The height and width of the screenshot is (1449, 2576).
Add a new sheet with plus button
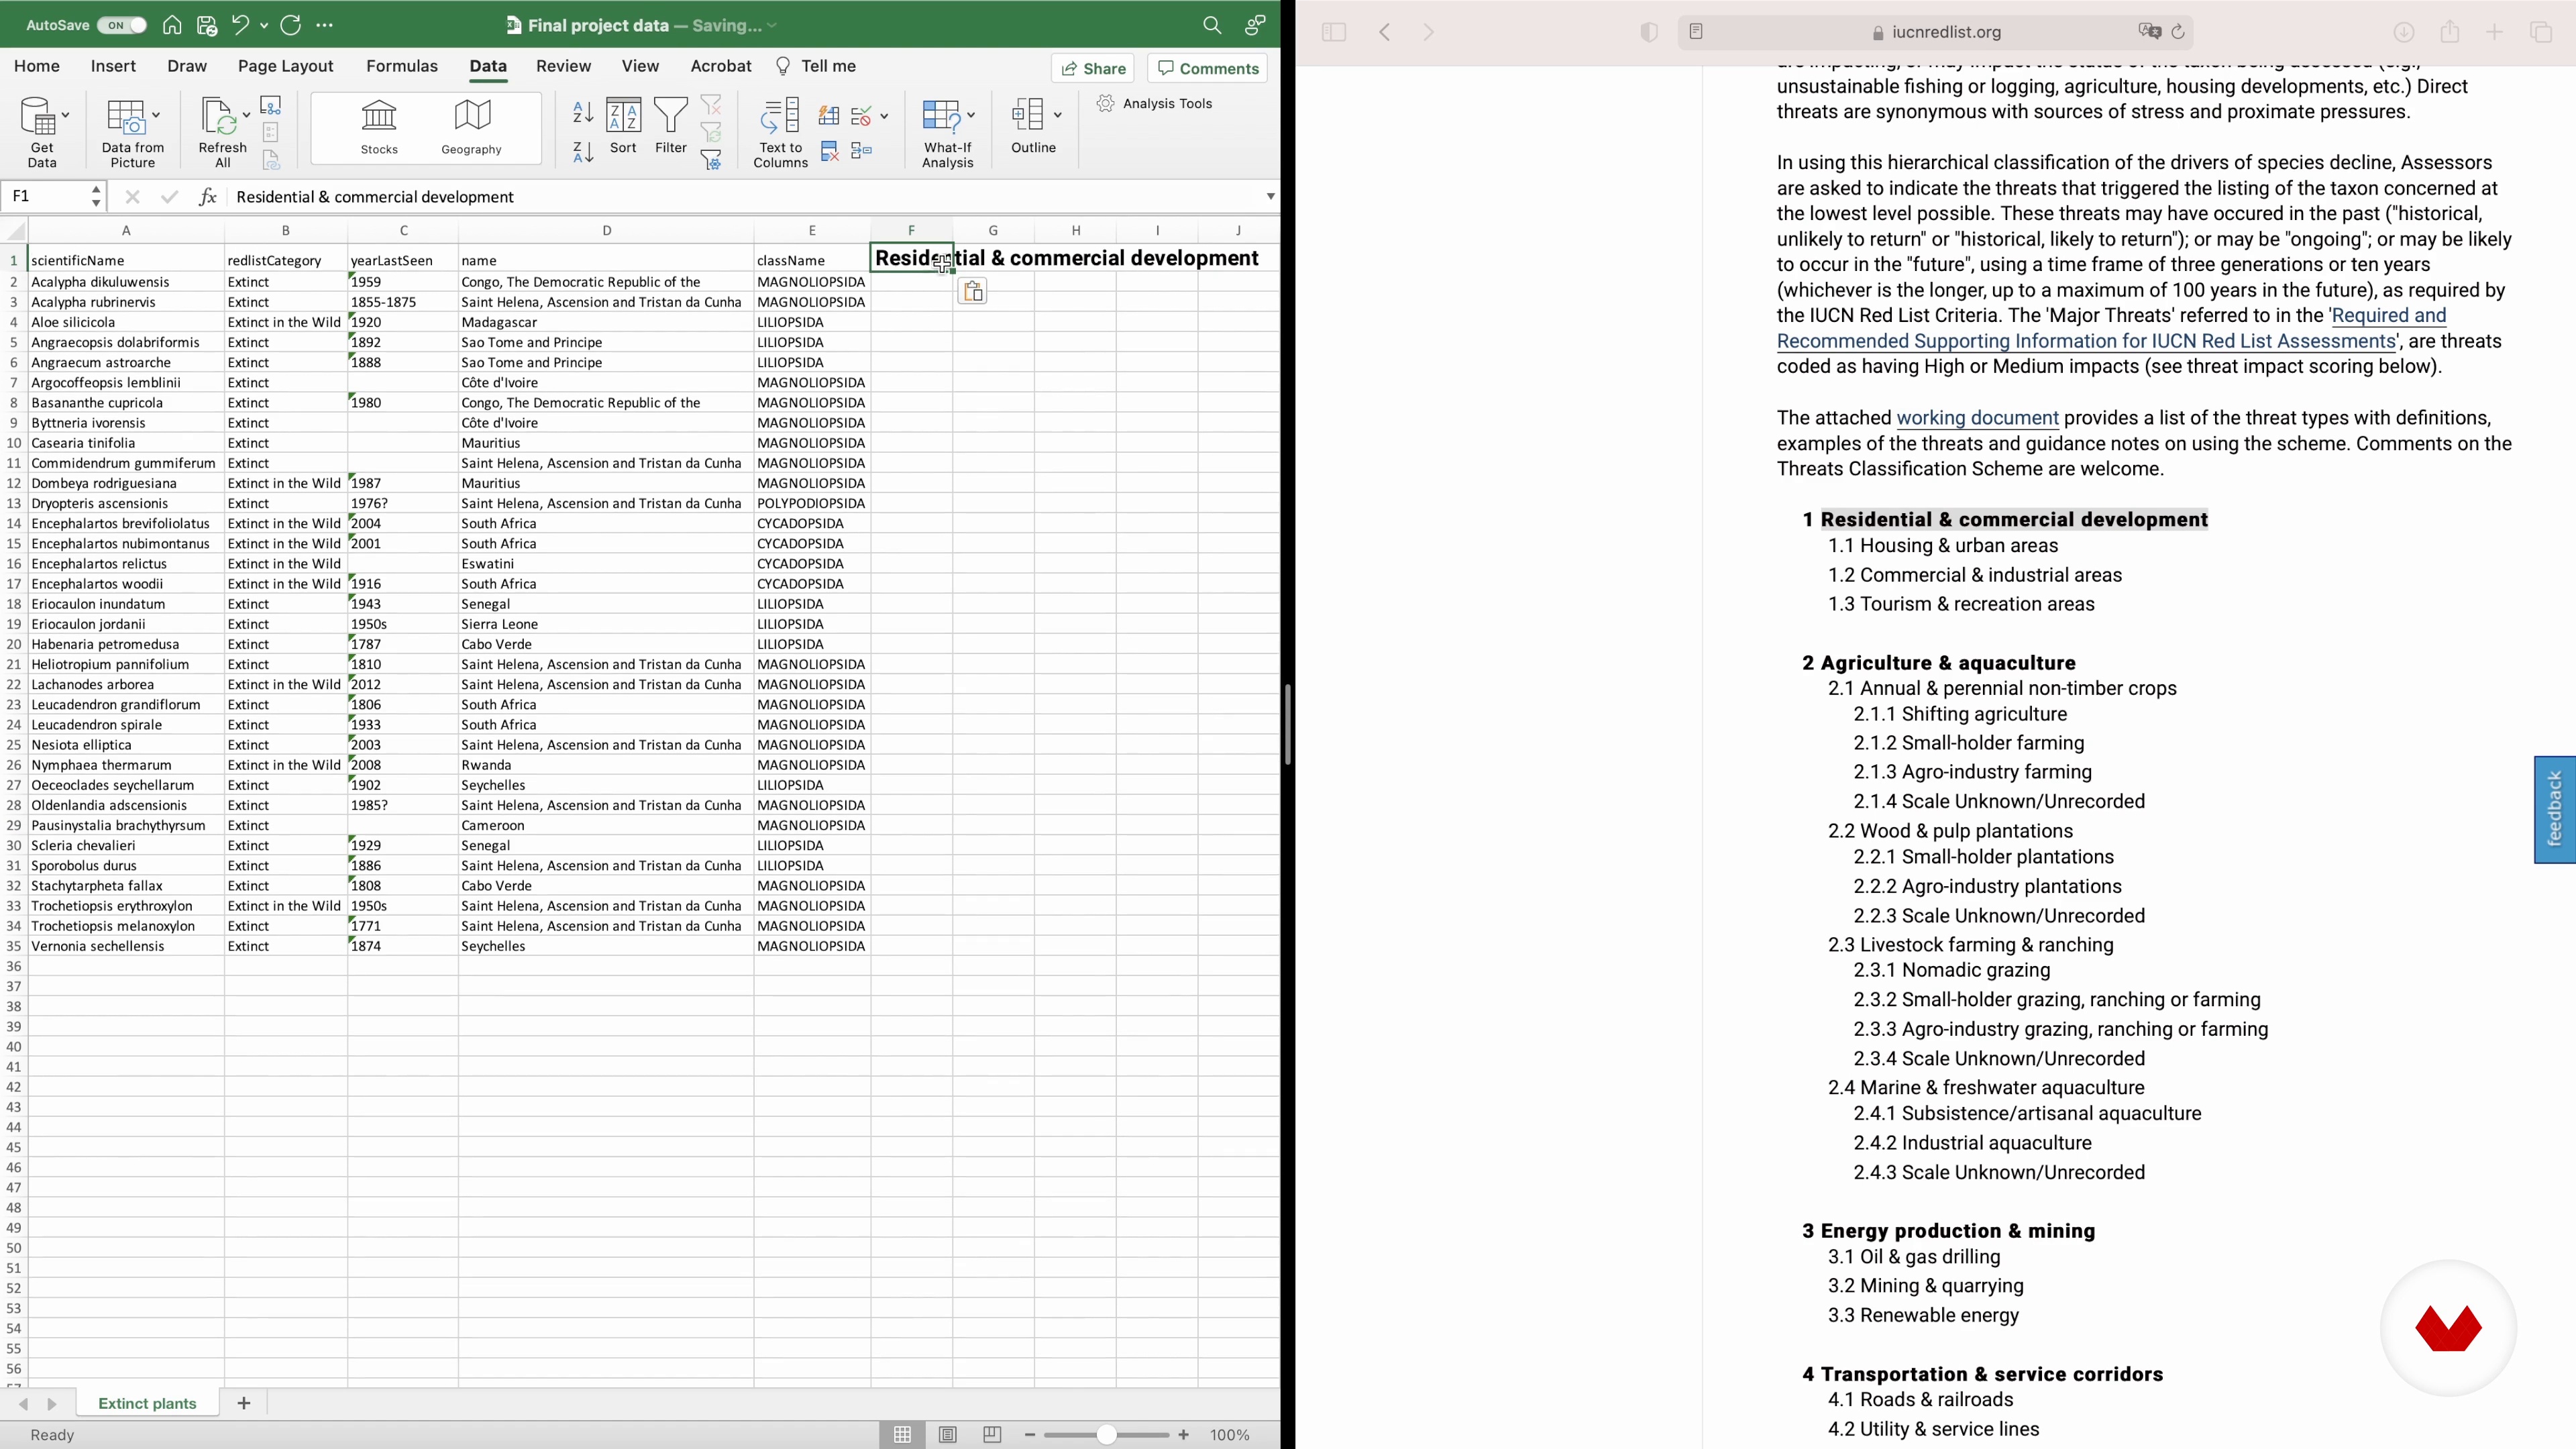point(243,1403)
